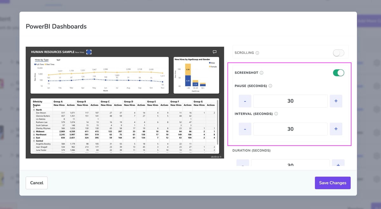381x209 pixels.
Task: Decrease Pause seconds with minus button
Action: click(x=245, y=101)
